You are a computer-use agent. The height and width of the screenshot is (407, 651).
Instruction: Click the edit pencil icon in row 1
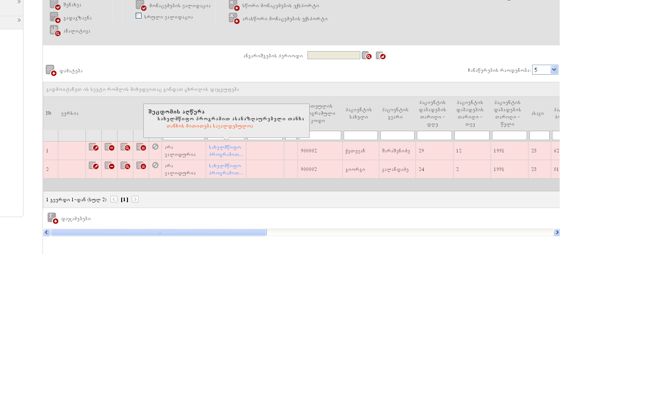pos(94,147)
